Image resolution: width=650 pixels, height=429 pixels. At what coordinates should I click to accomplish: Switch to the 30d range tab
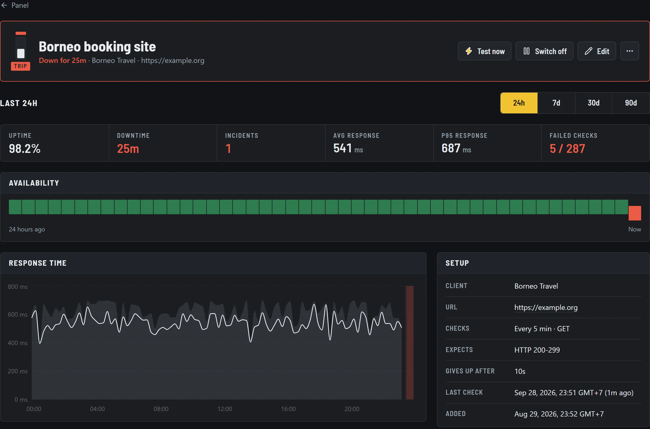click(593, 103)
